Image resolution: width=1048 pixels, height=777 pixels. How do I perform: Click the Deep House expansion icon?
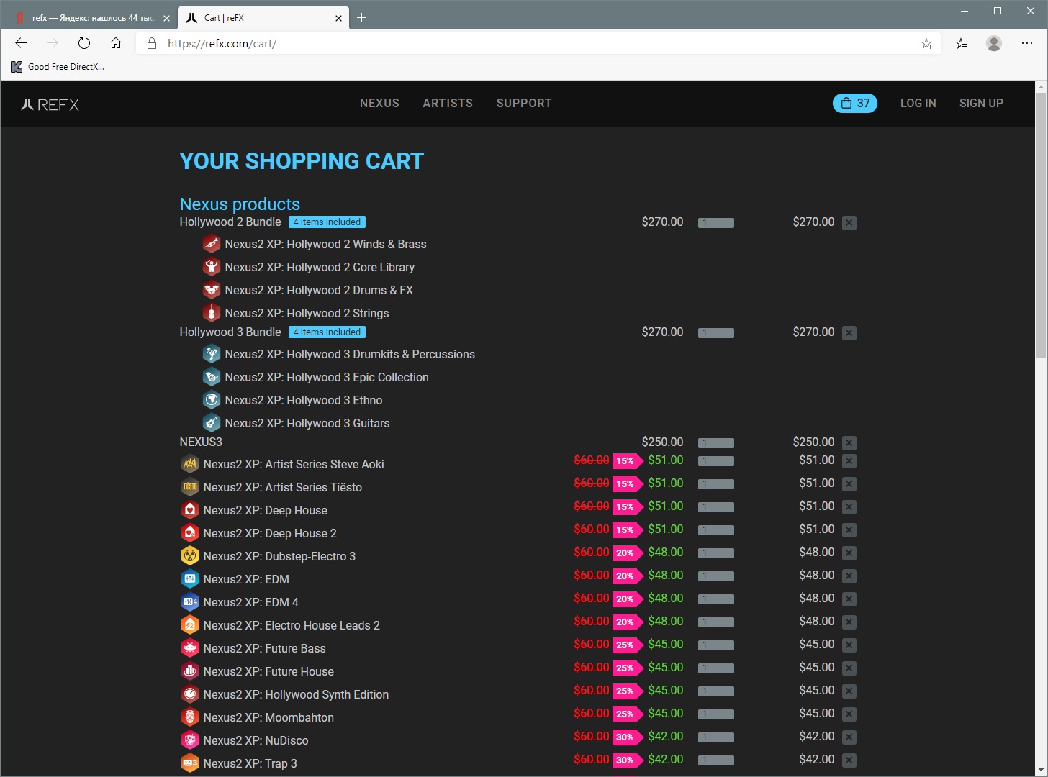[190, 510]
